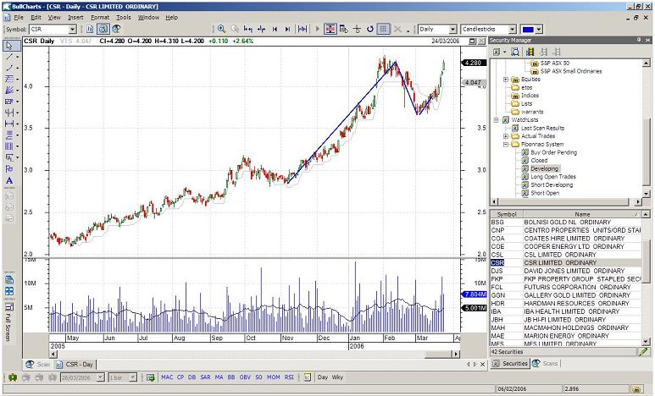This screenshot has height=396, width=655.
Task: Switch to the Scans panel tab
Action: [545, 363]
